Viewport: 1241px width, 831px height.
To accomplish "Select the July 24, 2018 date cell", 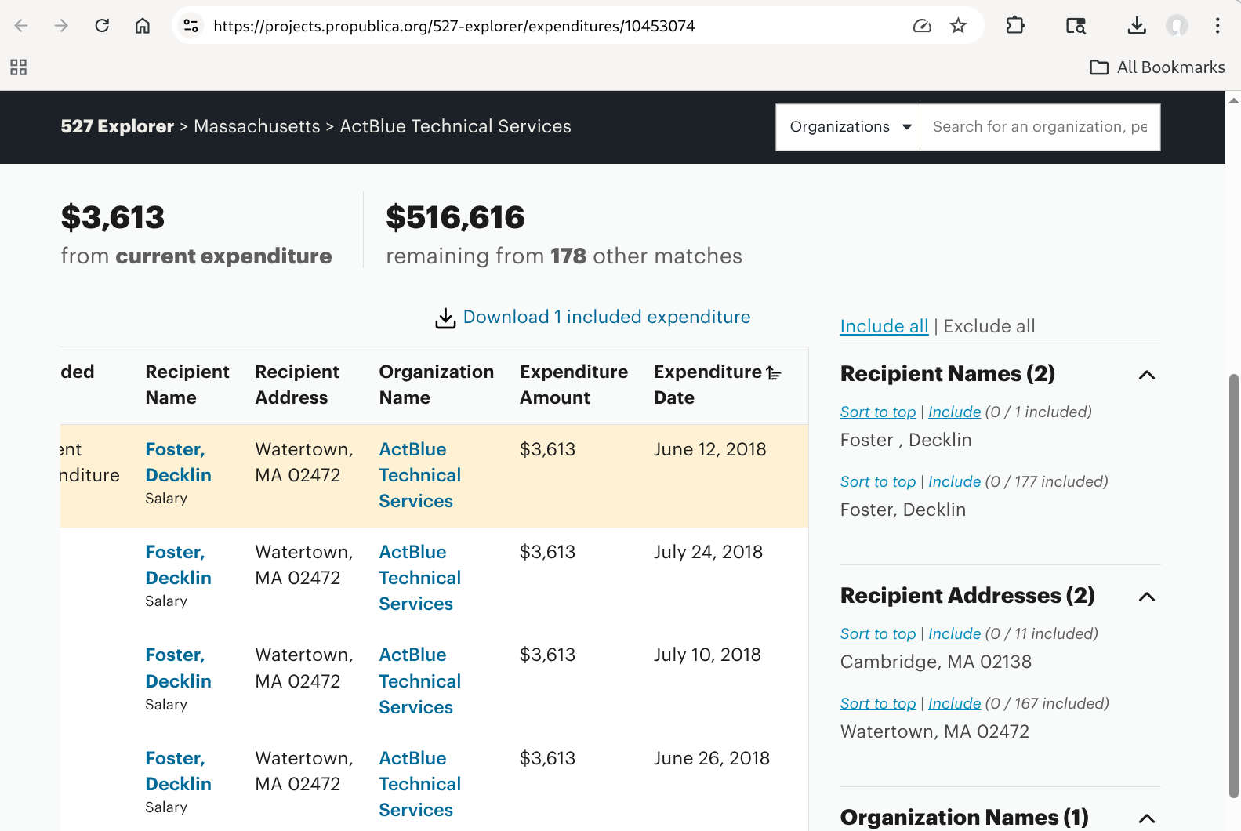I will (709, 552).
